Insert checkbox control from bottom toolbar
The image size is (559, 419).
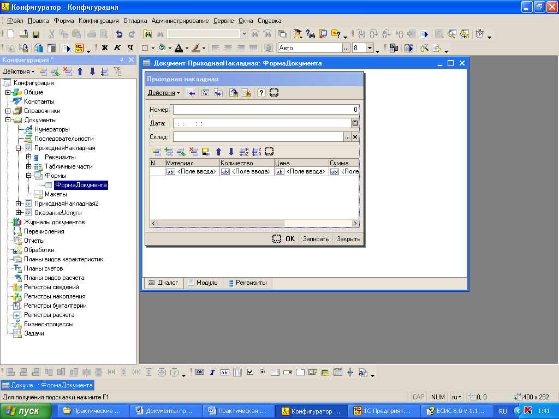250,372
